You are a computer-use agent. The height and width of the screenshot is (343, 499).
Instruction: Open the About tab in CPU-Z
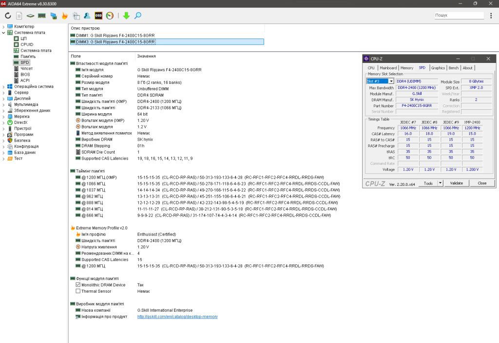tap(467, 68)
